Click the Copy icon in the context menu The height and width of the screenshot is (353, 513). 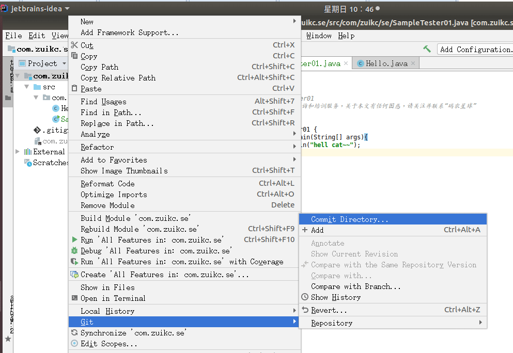[x=74, y=56]
